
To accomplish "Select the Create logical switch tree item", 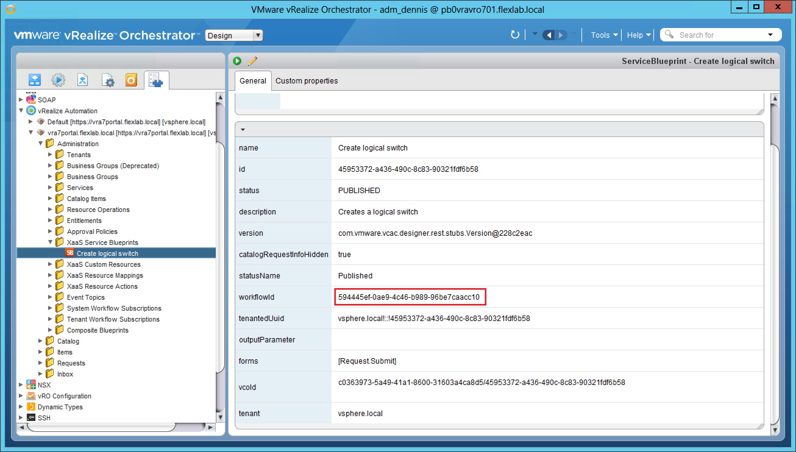I will [x=108, y=253].
